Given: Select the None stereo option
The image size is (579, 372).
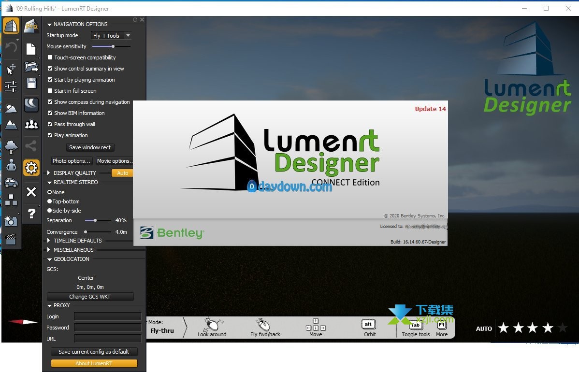Looking at the screenshot, I should (x=49, y=192).
